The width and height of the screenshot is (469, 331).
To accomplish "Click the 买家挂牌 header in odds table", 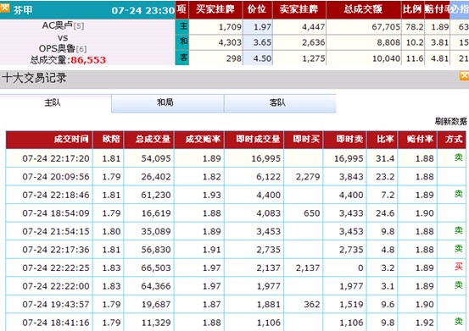I will (215, 9).
